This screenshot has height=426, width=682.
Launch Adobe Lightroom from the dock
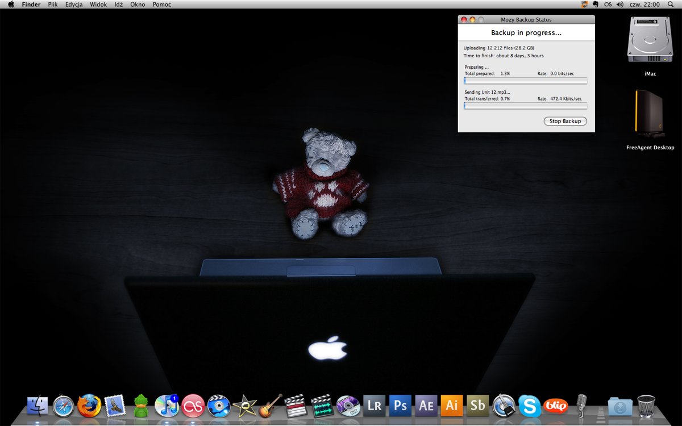375,406
